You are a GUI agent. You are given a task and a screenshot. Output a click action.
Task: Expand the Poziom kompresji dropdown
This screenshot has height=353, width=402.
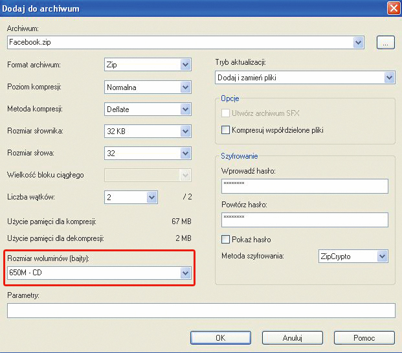185,87
